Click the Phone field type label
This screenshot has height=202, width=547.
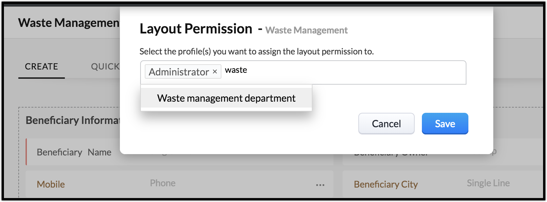pyautogui.click(x=163, y=183)
